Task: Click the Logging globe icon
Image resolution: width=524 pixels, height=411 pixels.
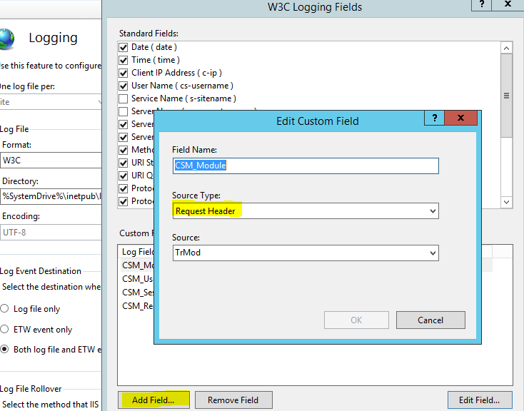Action: (x=6, y=38)
